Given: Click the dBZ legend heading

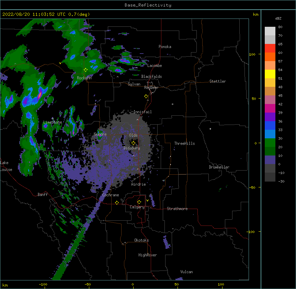Looking at the screenshot, I should pos(278,19).
